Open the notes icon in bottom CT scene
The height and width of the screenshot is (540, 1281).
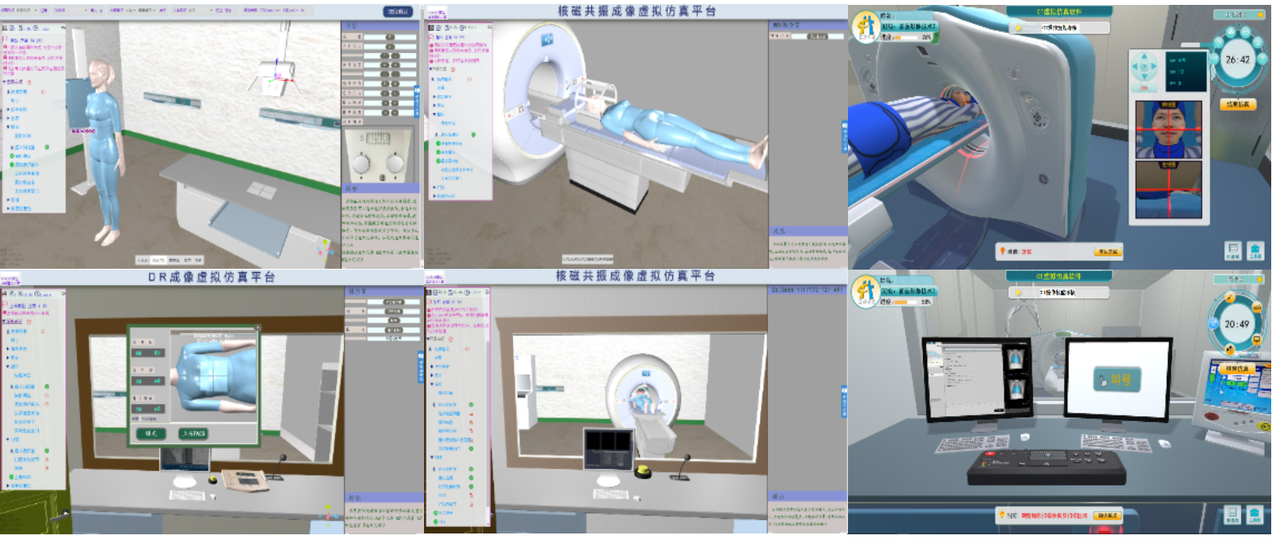1232,514
